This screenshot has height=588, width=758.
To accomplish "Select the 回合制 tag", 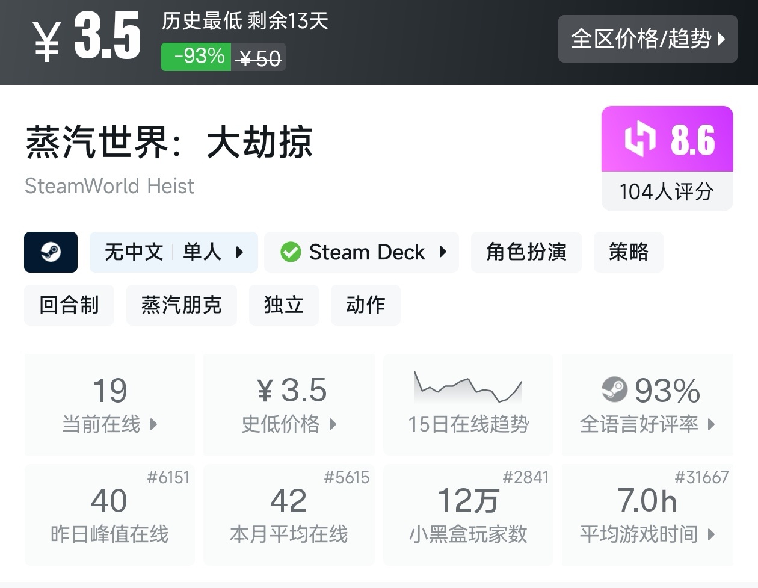I will (x=69, y=305).
